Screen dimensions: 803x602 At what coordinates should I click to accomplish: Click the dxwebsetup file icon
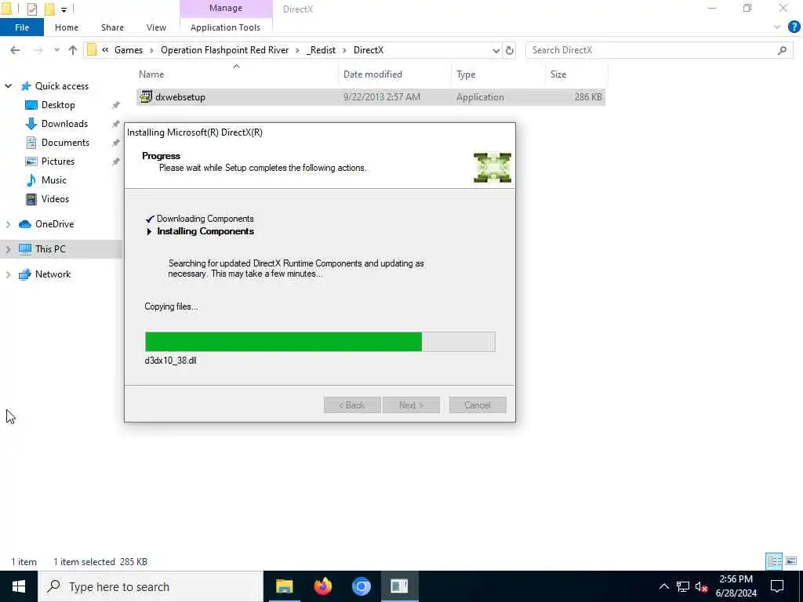[x=147, y=96]
